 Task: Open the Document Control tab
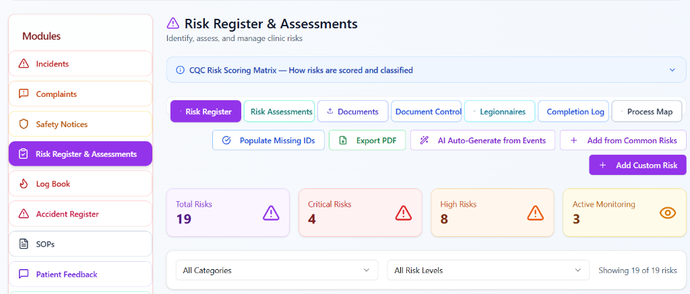coord(427,111)
